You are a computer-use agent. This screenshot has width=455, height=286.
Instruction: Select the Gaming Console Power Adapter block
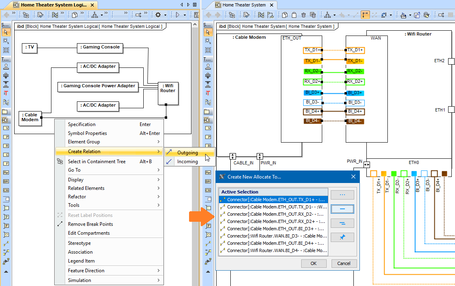coord(99,86)
